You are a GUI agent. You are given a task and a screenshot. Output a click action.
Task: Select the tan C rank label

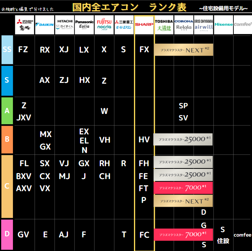(x=7, y=186)
